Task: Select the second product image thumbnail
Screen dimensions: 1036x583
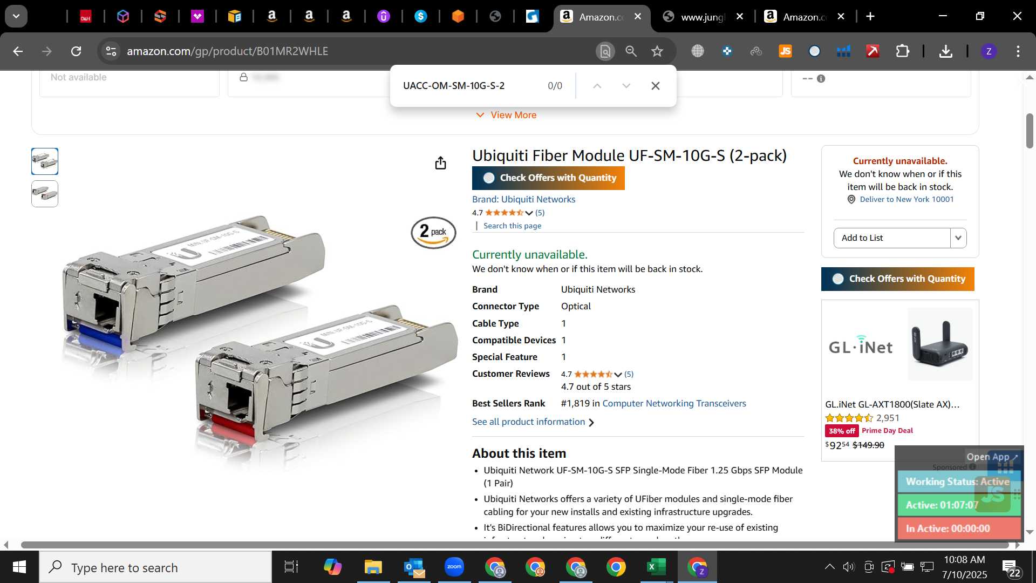Action: (45, 194)
